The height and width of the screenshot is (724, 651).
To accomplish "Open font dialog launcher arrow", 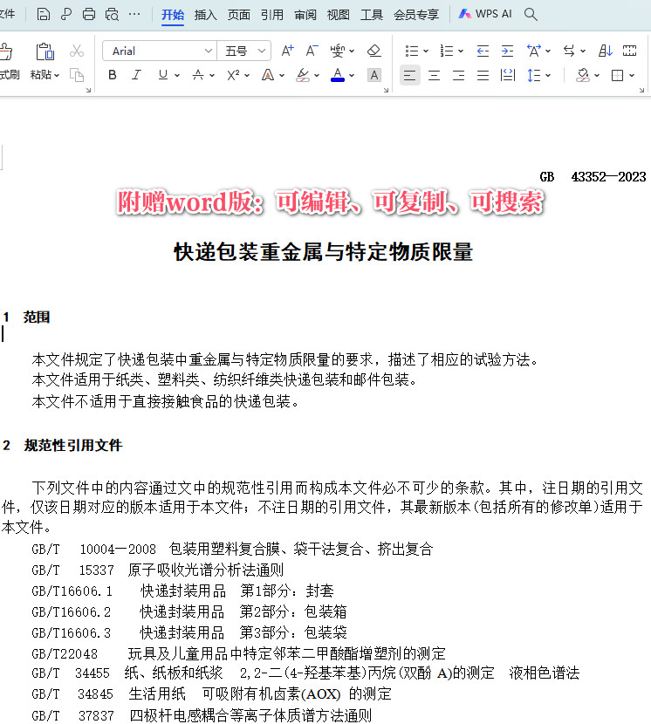I will 386,90.
